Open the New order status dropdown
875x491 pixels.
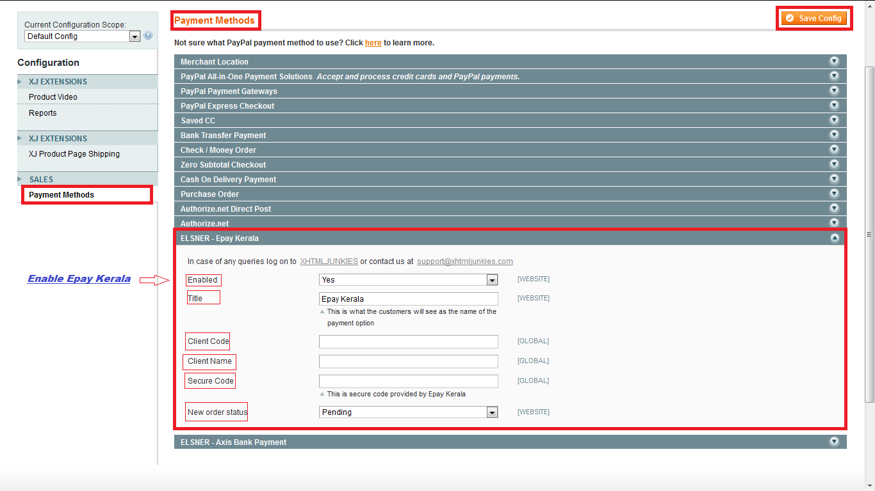(x=409, y=412)
